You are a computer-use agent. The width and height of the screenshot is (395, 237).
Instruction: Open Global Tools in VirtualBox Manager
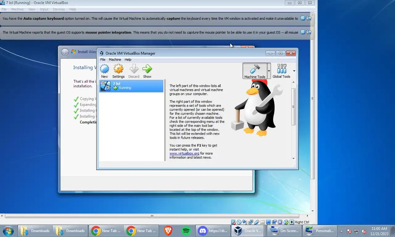pos(281,71)
